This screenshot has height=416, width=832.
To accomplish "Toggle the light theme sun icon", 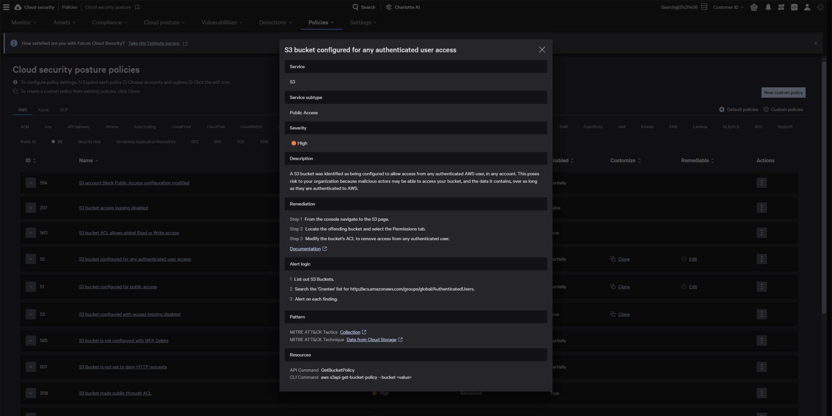I will (x=820, y=7).
